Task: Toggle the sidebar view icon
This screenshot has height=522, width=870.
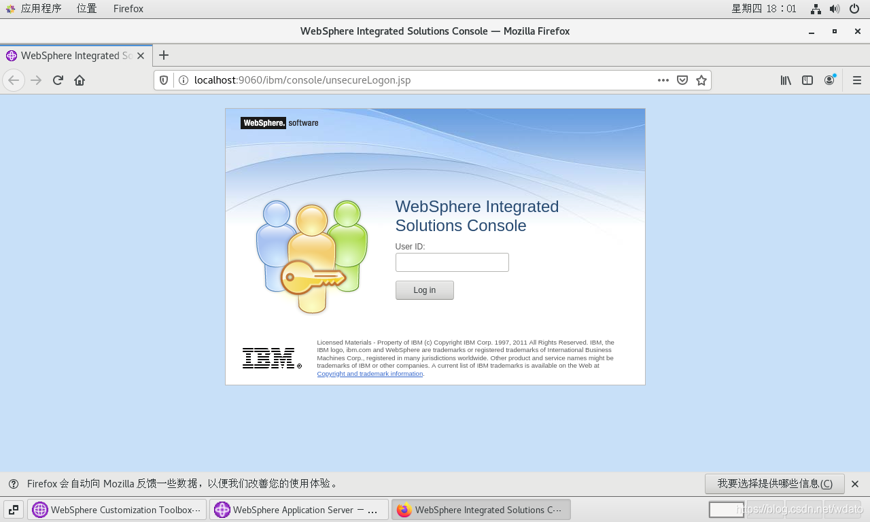Action: (807, 80)
